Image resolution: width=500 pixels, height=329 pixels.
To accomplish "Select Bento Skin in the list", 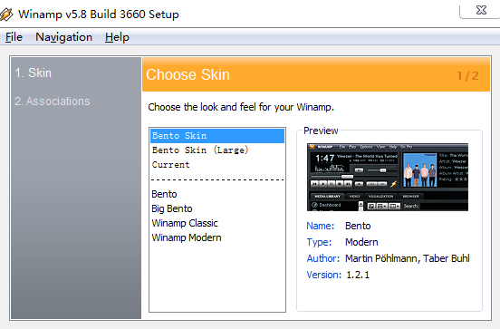I will point(217,136).
